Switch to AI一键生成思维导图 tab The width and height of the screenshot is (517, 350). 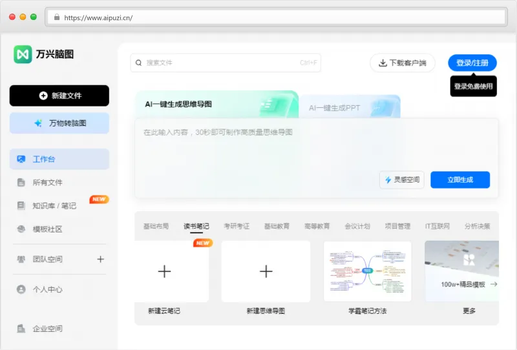pos(216,105)
